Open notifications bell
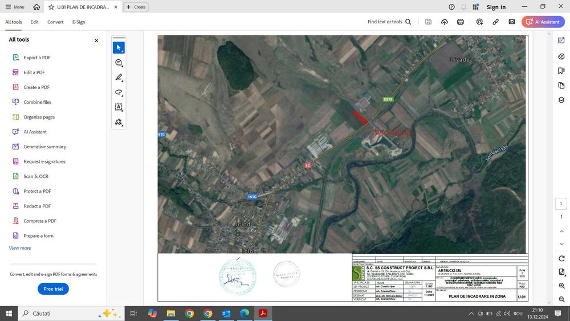Image resolution: width=570 pixels, height=321 pixels. coord(463,7)
